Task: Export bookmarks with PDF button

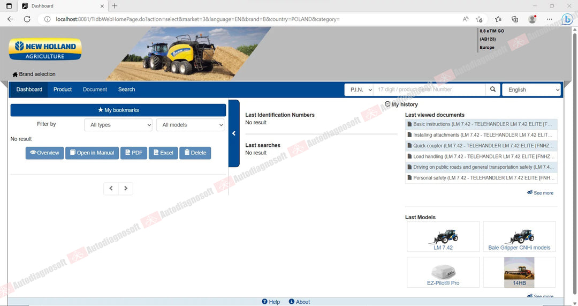Action: [x=134, y=153]
